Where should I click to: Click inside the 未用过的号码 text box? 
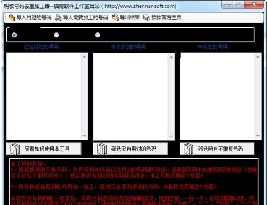217,96
